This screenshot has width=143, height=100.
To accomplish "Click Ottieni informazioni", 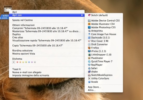I will (47, 25).
